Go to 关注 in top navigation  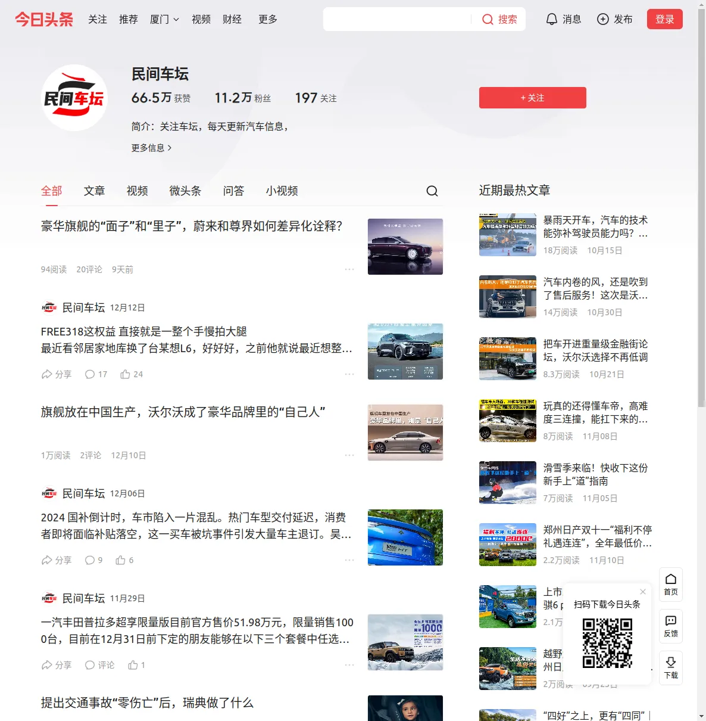click(98, 19)
